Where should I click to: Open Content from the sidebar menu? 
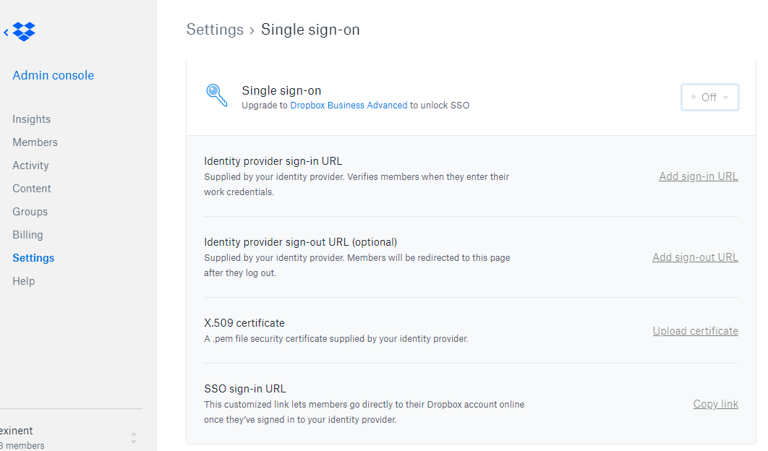pos(31,189)
